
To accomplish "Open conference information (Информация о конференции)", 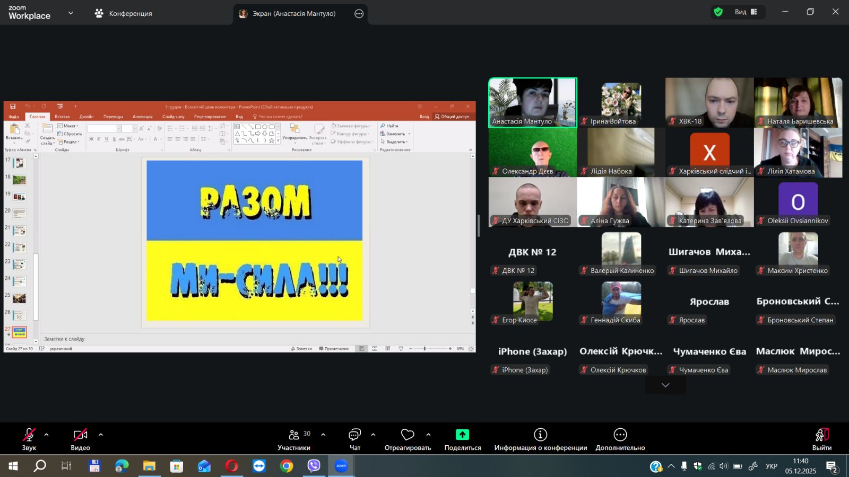I will pyautogui.click(x=540, y=435).
